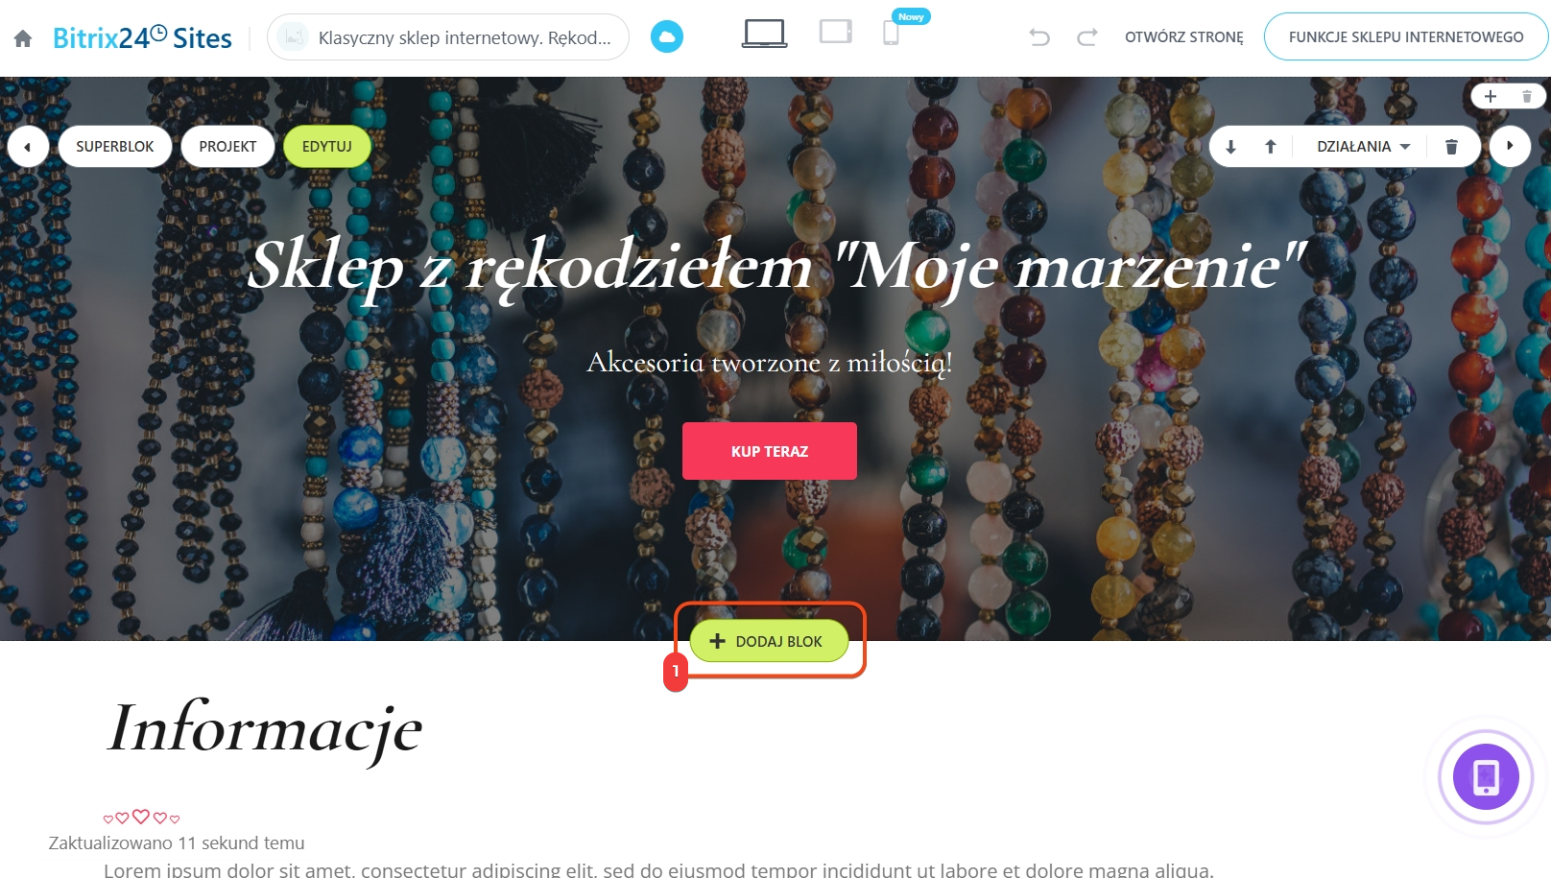Open the Superblok tab
Viewport: 1551px width, 878px height.
115,147
